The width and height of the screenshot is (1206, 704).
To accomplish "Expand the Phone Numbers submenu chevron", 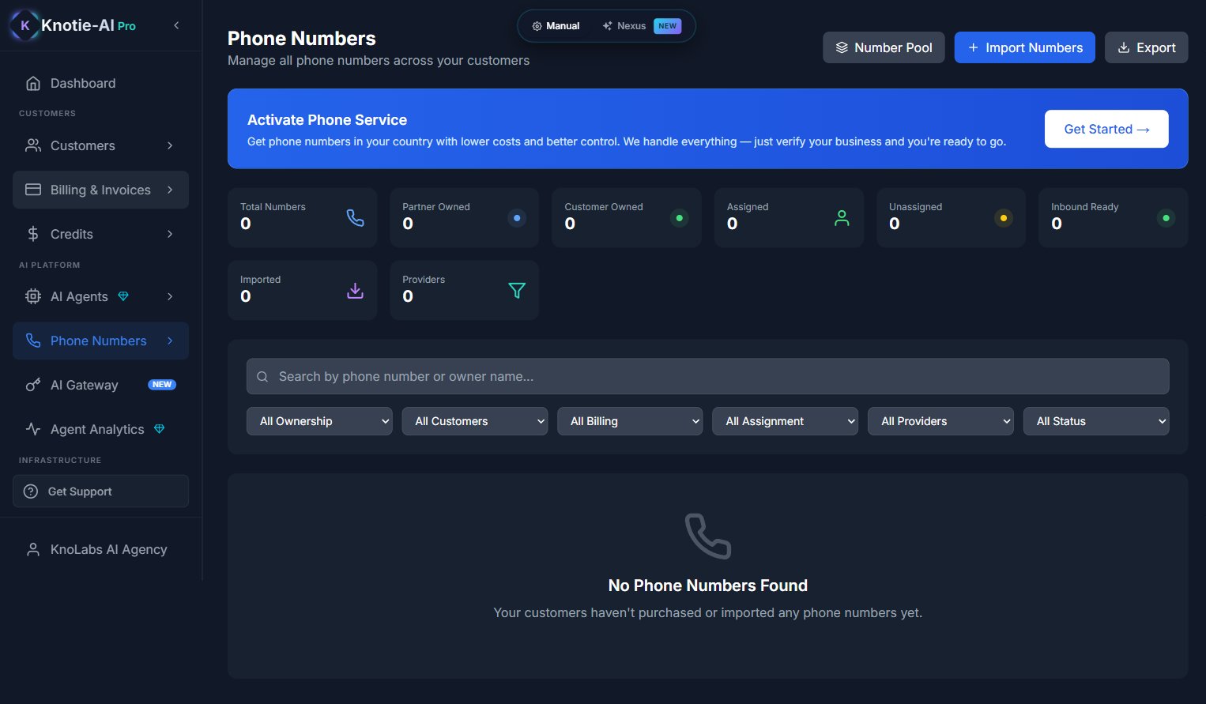I will point(170,341).
